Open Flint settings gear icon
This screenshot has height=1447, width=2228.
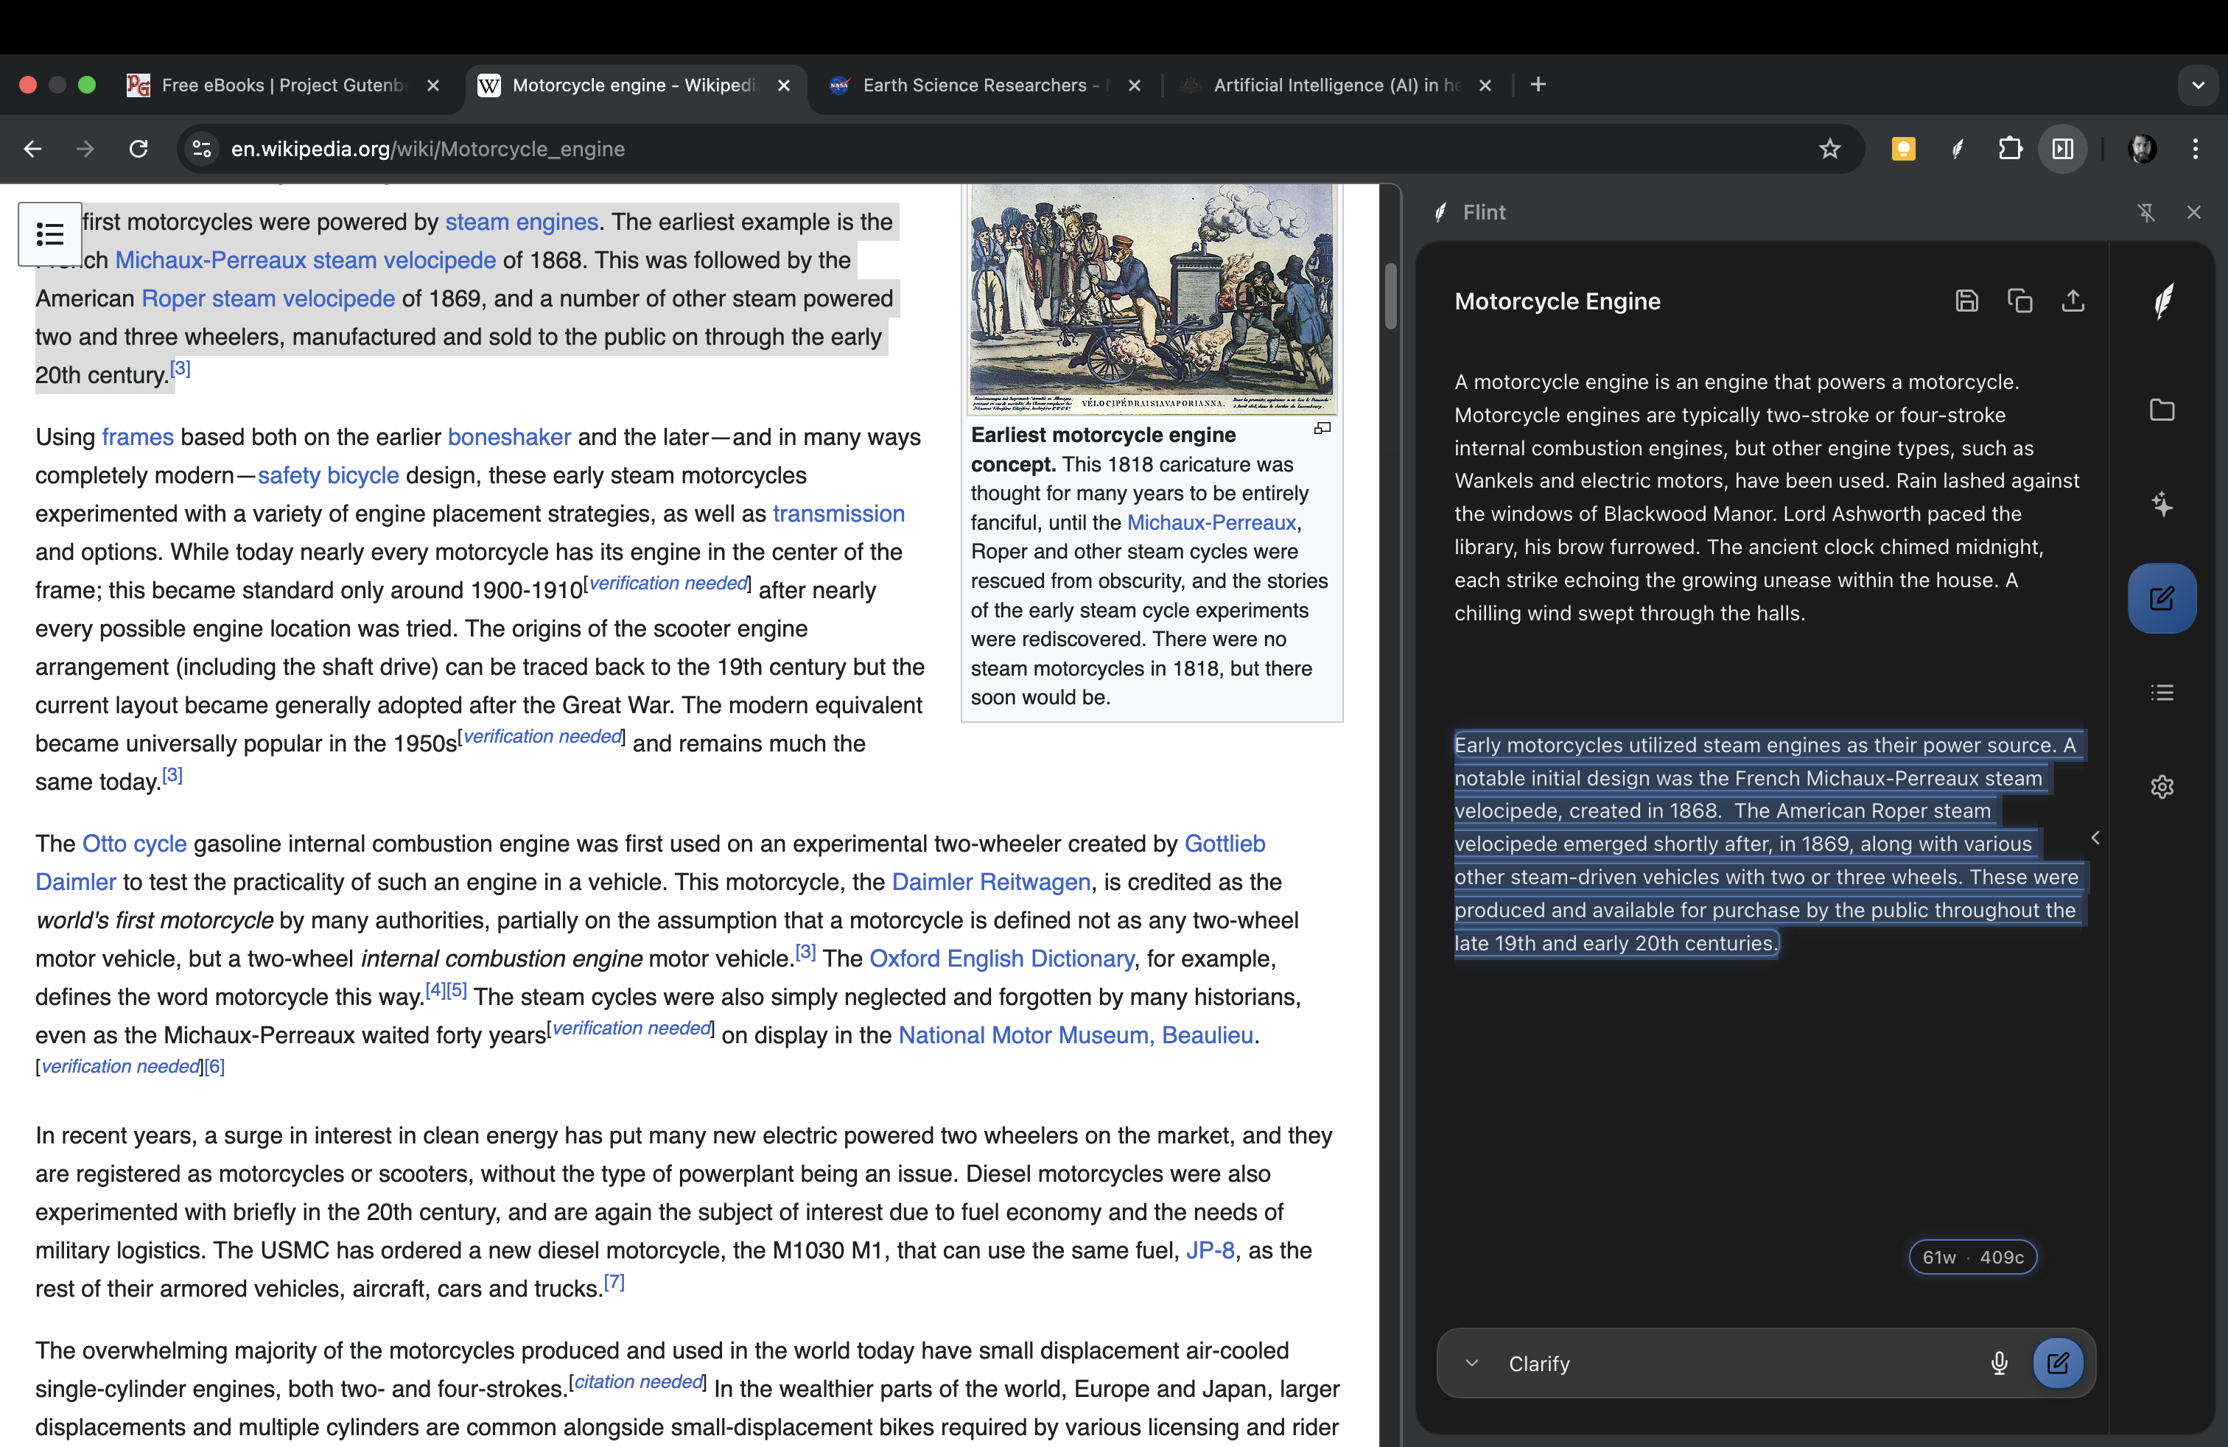click(2162, 787)
